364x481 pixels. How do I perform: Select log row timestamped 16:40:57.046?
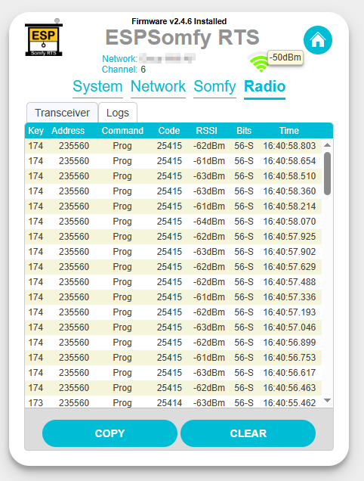tap(174, 327)
